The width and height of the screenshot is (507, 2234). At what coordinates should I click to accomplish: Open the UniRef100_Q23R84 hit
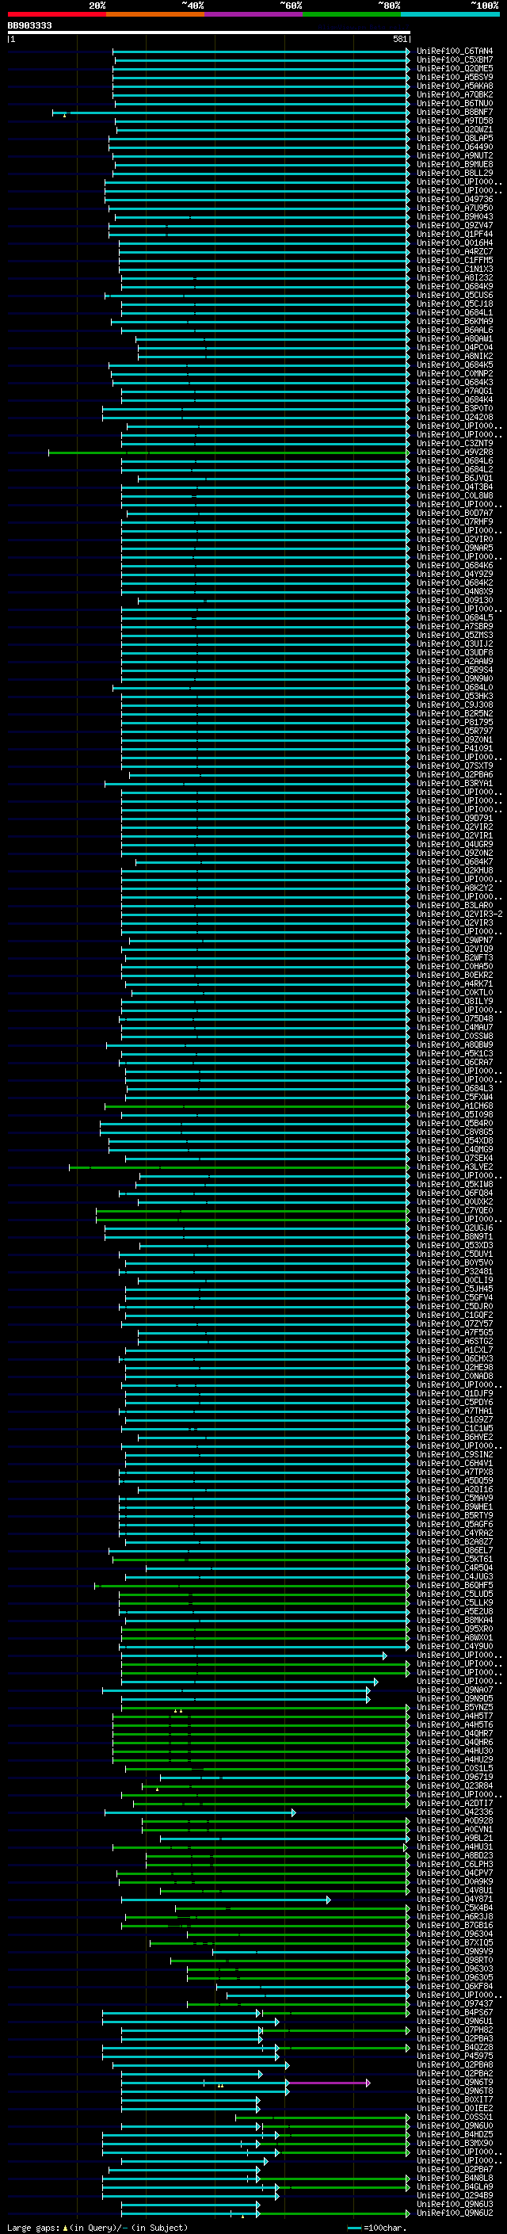click(455, 1785)
